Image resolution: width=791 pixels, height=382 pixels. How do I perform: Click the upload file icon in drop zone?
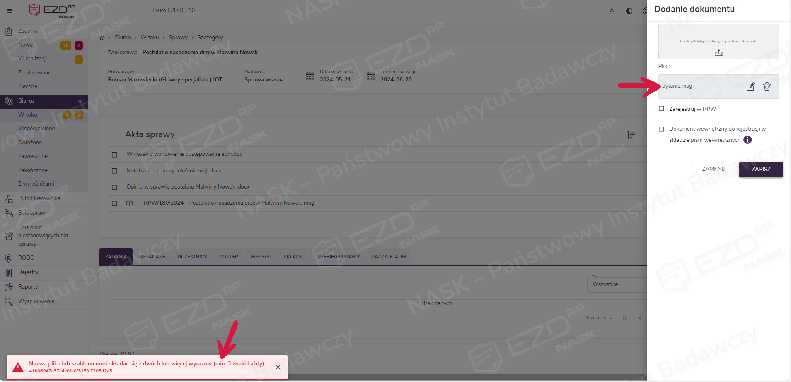(x=718, y=53)
